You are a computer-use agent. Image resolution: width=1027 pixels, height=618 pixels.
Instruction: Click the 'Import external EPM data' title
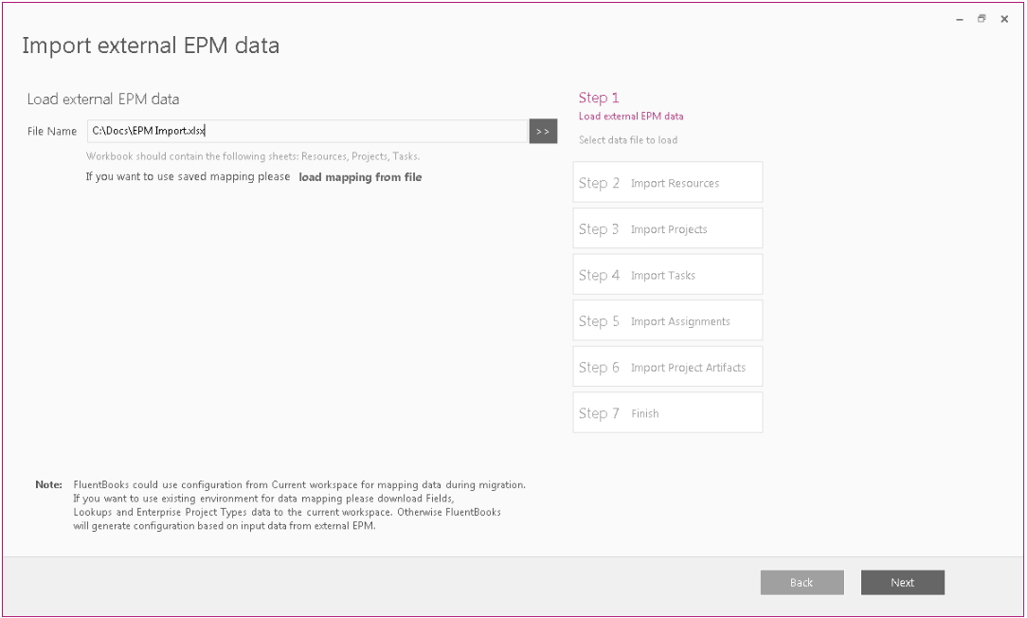[x=151, y=45]
